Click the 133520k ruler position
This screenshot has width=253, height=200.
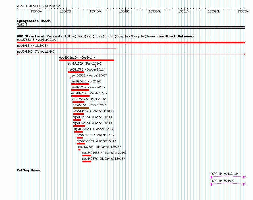(x=214, y=11)
